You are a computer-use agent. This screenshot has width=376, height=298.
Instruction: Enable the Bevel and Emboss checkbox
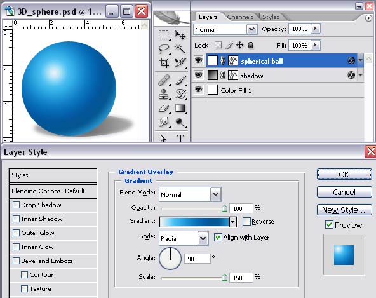(x=16, y=261)
